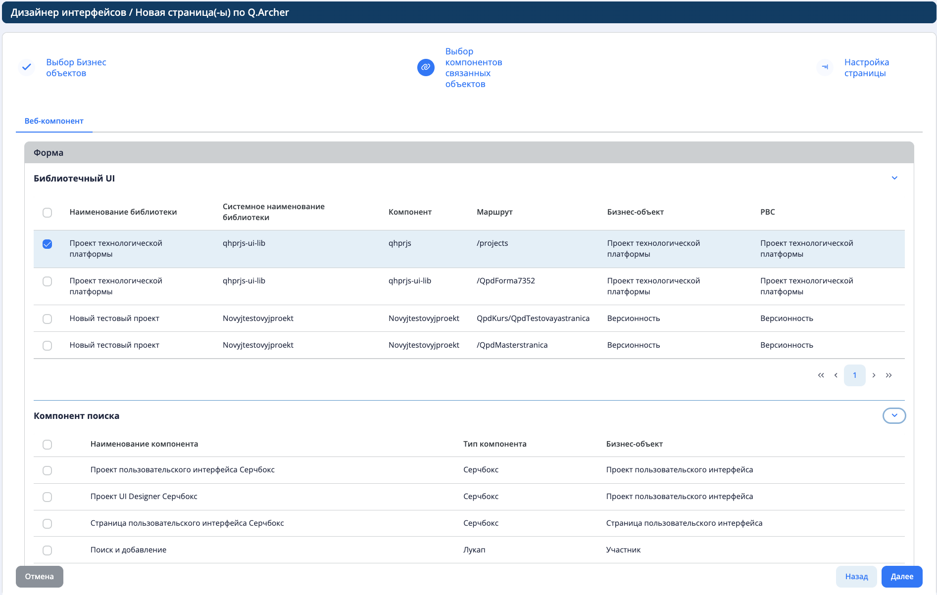Collapse the Компонент поиска section

(894, 415)
